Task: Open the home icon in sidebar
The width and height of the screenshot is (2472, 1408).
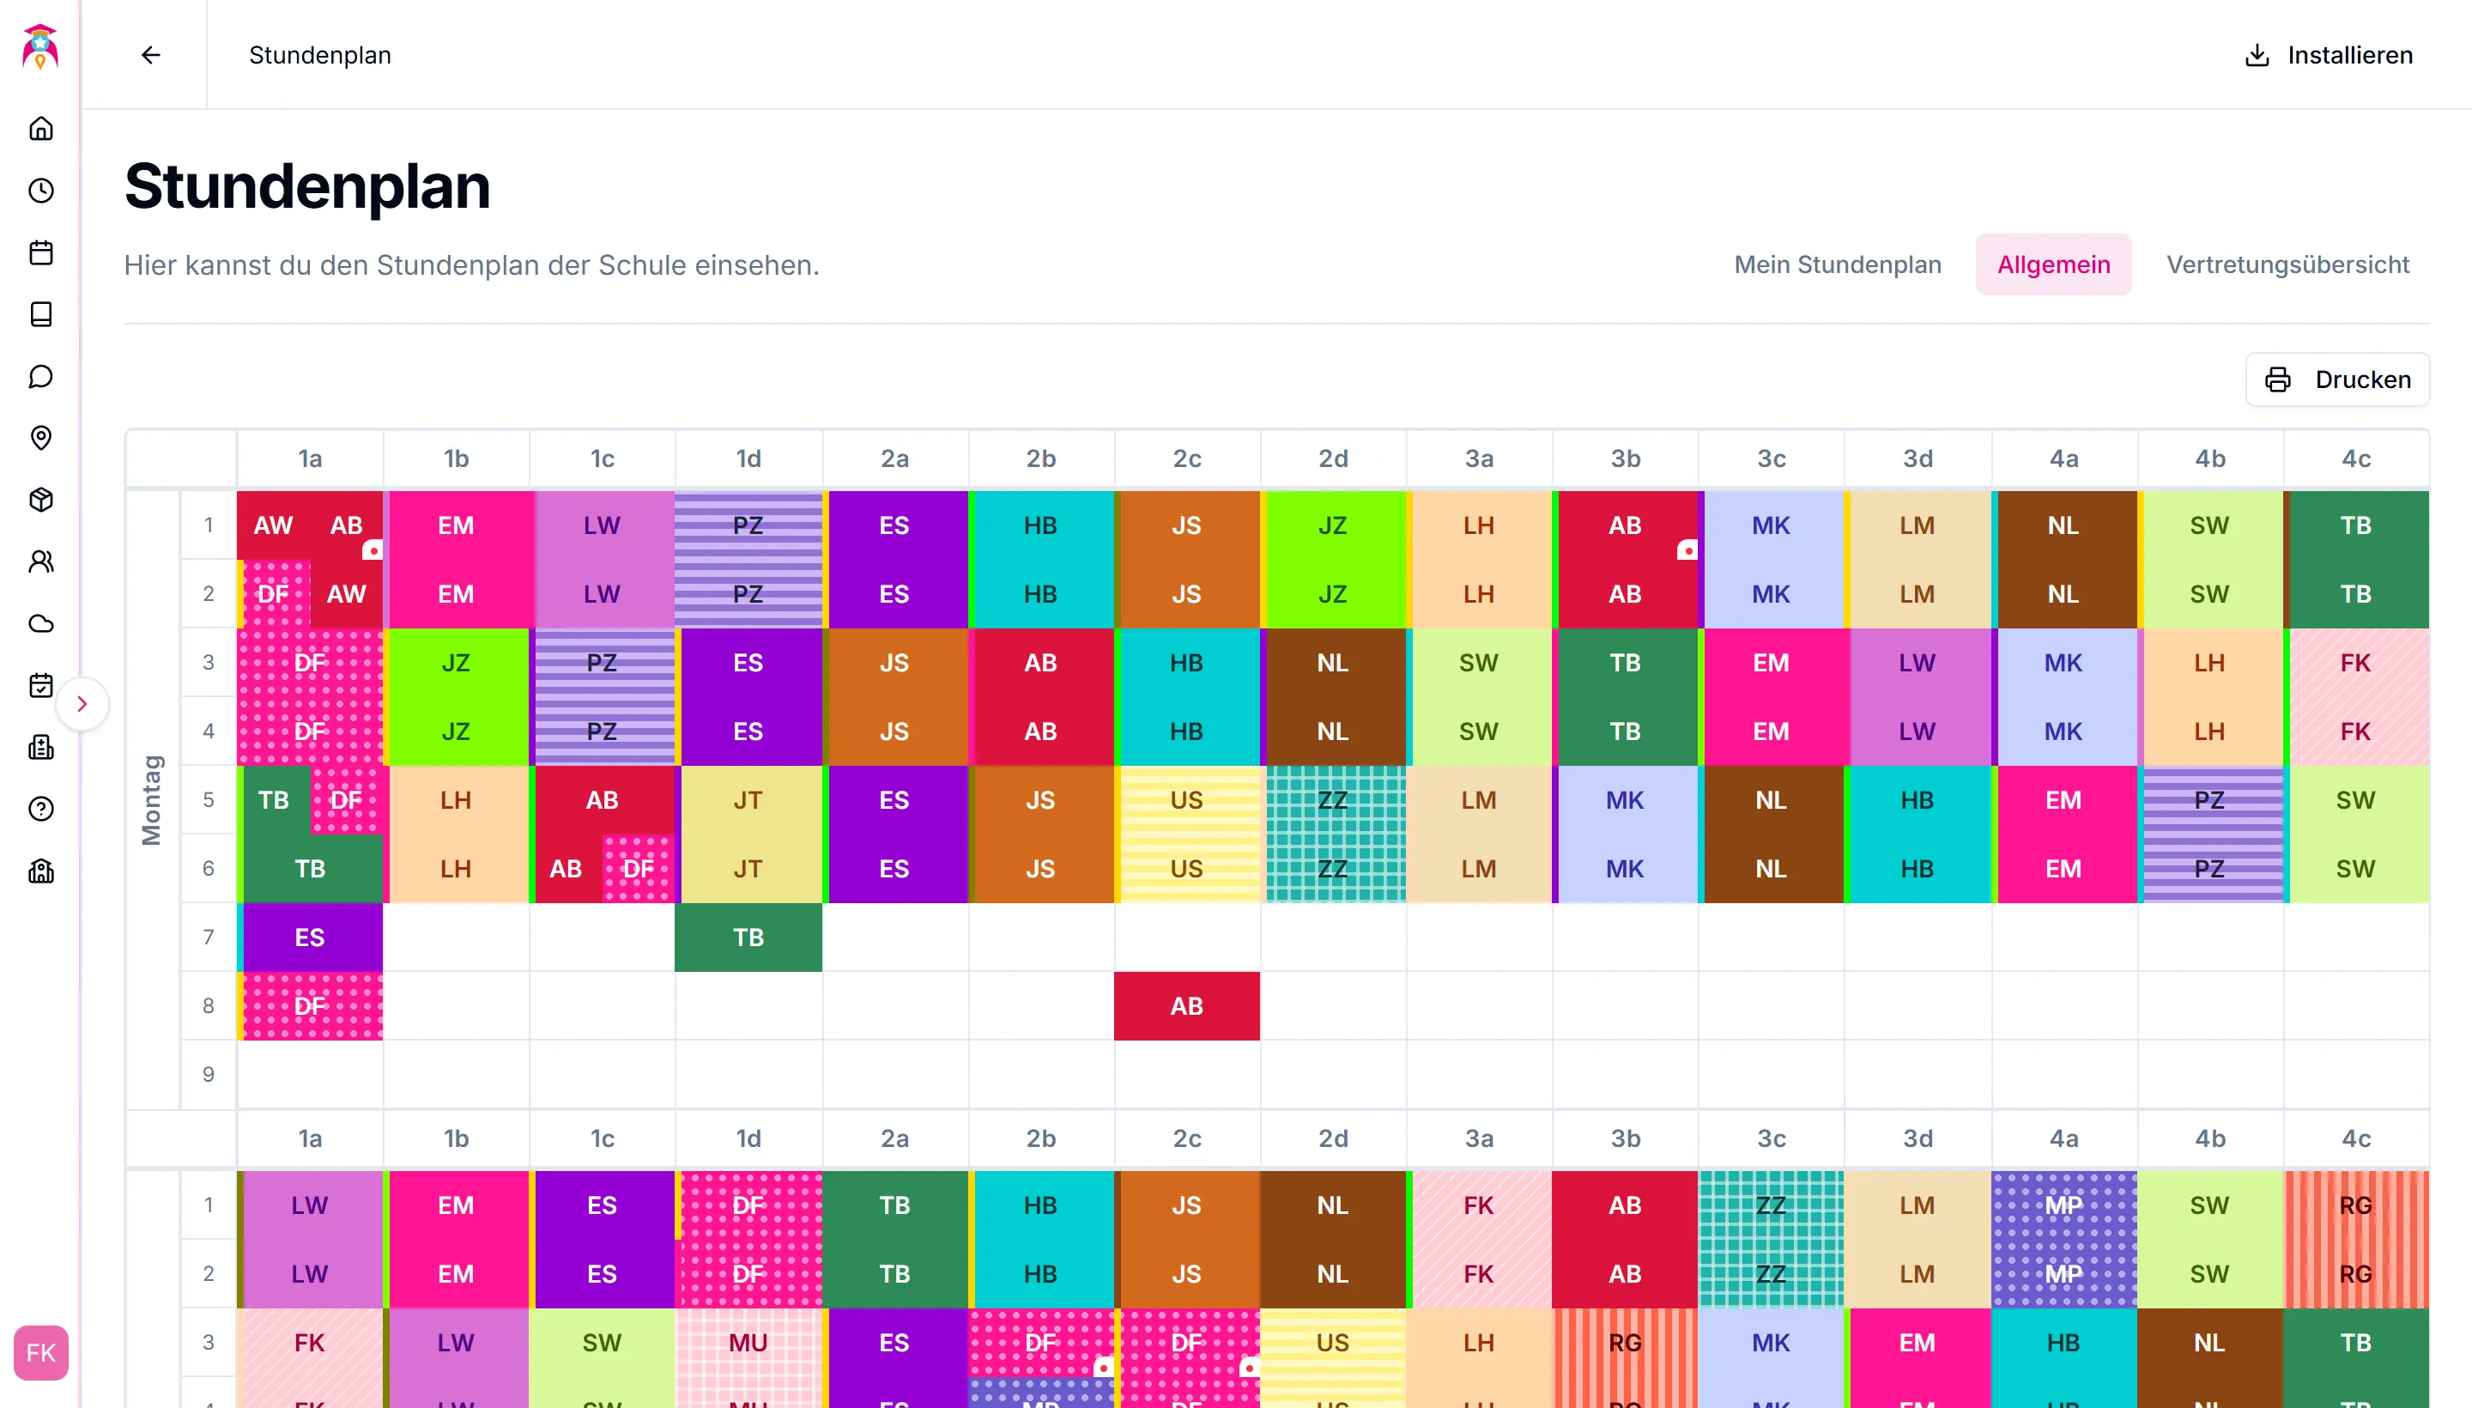Action: click(x=40, y=129)
